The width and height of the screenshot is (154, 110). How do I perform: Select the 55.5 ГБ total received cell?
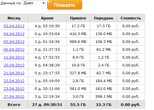pos(78,104)
